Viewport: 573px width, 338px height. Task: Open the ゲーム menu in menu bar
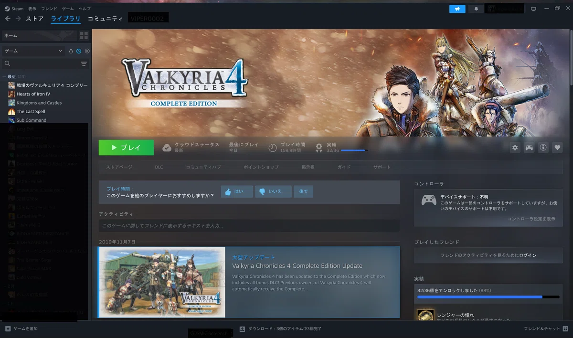68,9
